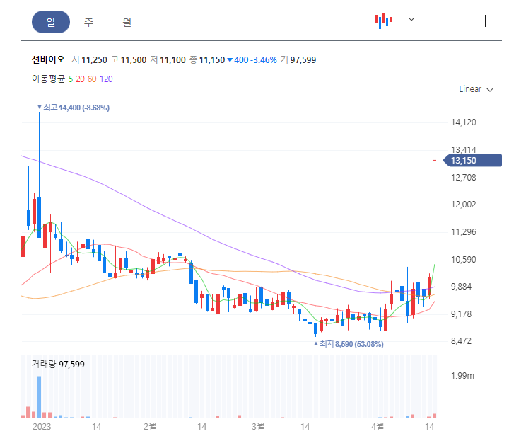Click the 3월 date axis label

pos(259,426)
